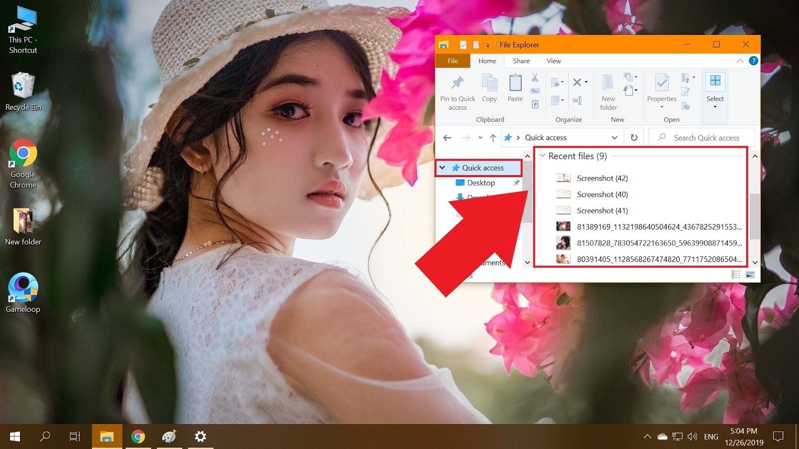Click the Properties checkmark icon
This screenshot has height=449, width=799.
tap(662, 84)
